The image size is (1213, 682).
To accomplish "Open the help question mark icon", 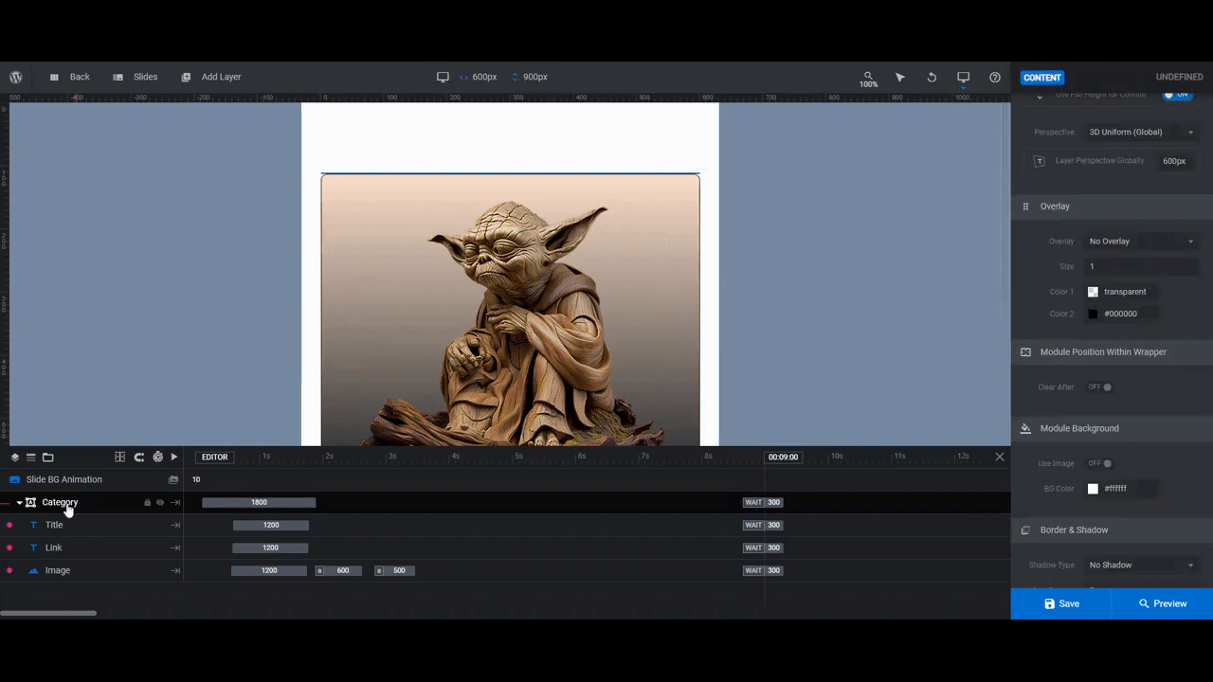I will pyautogui.click(x=995, y=77).
